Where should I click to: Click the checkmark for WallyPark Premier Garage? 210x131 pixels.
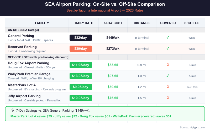(168, 76)
